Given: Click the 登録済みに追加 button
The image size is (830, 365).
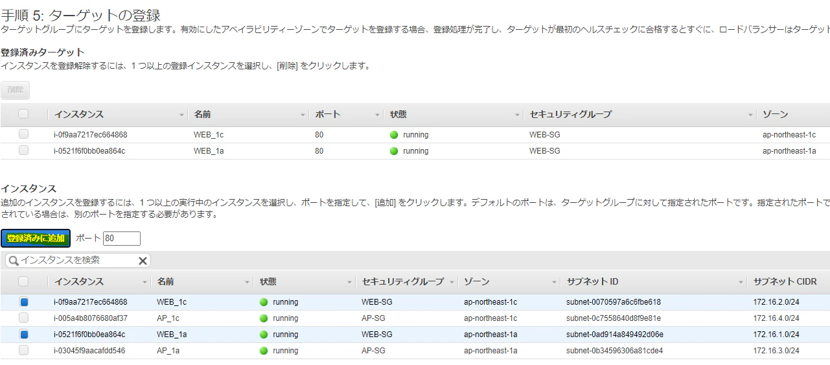Looking at the screenshot, I should [x=36, y=239].
